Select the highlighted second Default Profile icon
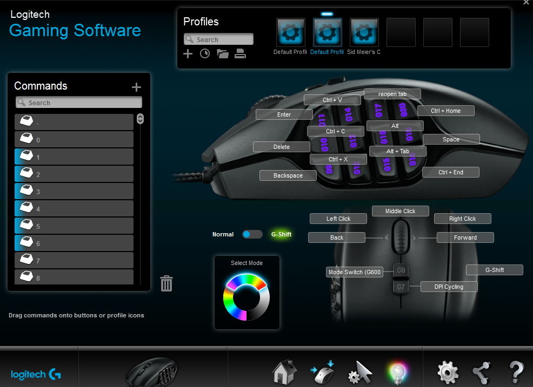Image resolution: width=533 pixels, height=387 pixels. click(x=327, y=32)
